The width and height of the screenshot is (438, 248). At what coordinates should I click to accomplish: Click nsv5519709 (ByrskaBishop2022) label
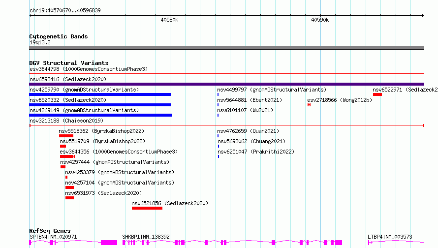pos(102,141)
